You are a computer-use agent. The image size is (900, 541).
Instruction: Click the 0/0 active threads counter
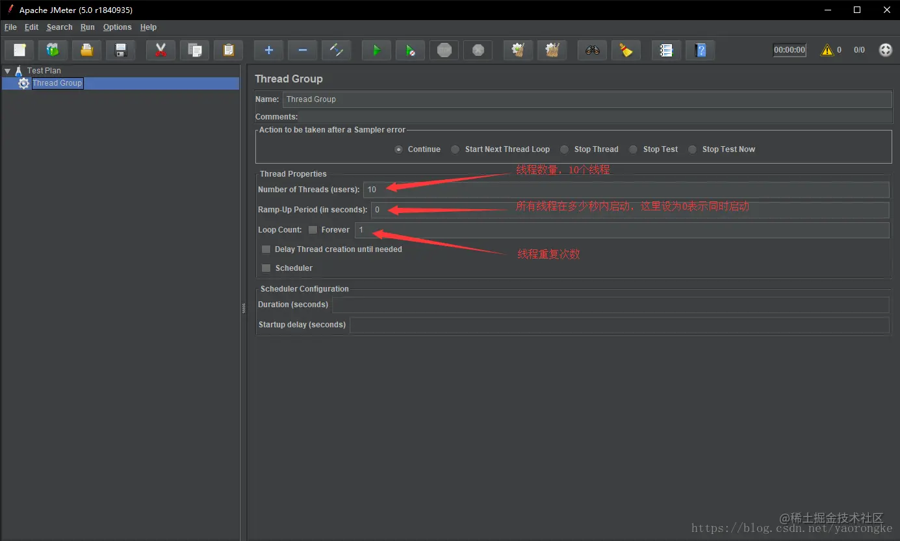coord(859,50)
